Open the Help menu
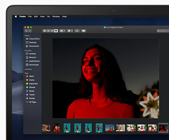This screenshot has height=140, width=169. (x=64, y=17)
